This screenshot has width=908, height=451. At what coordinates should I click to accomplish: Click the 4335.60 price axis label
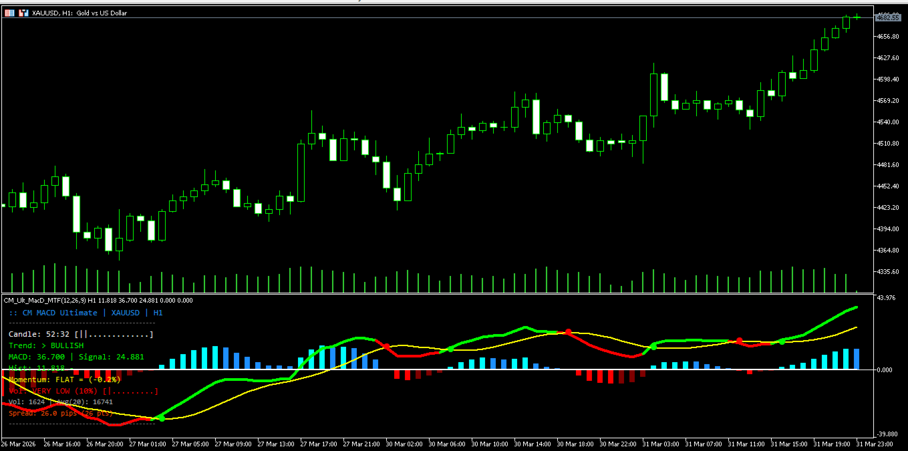click(889, 272)
